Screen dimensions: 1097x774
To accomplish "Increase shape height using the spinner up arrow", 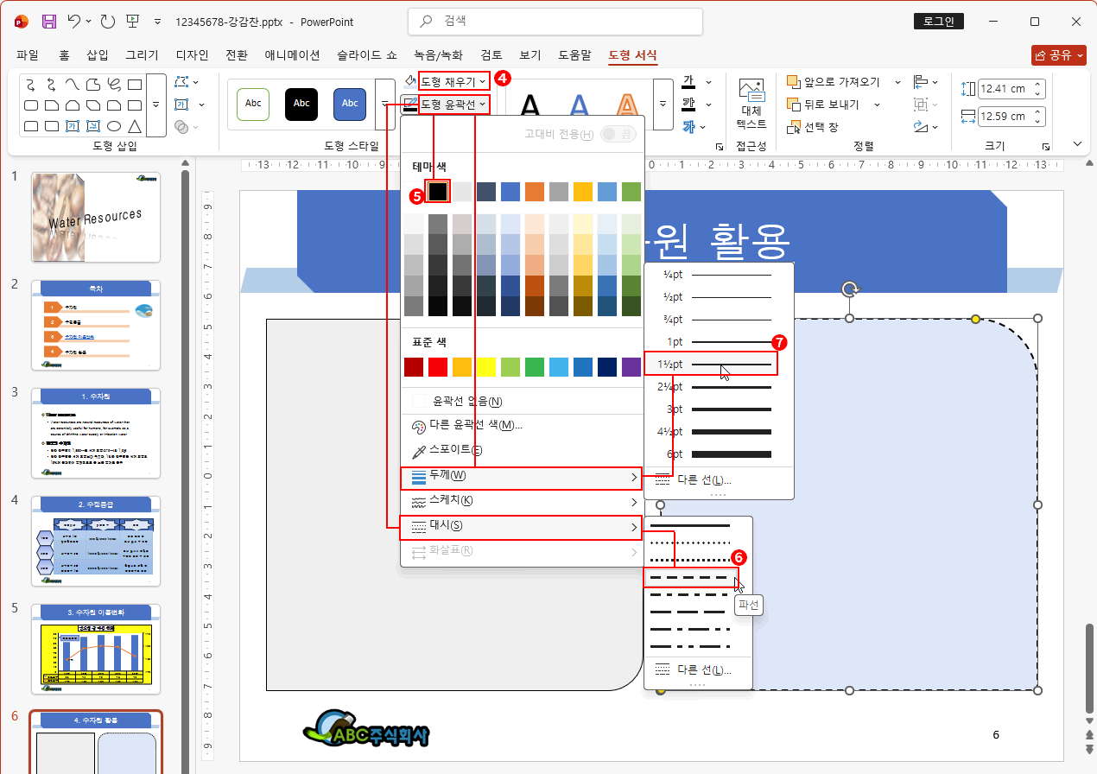I will pyautogui.click(x=1037, y=84).
